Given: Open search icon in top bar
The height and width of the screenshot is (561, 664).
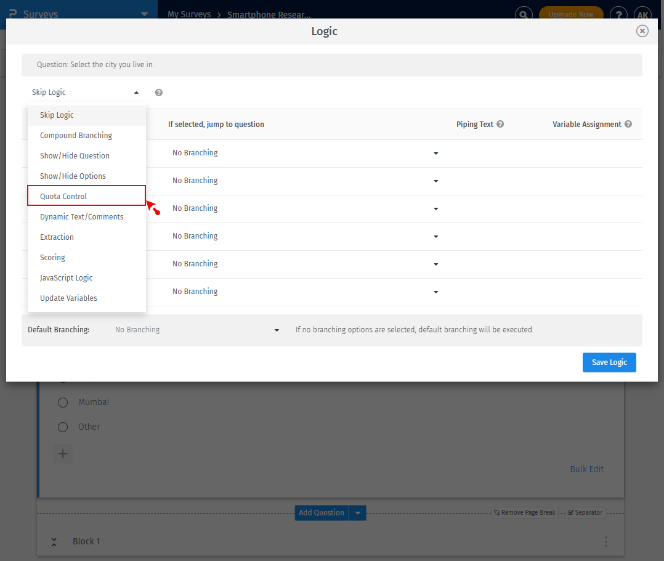Looking at the screenshot, I should pyautogui.click(x=524, y=15).
